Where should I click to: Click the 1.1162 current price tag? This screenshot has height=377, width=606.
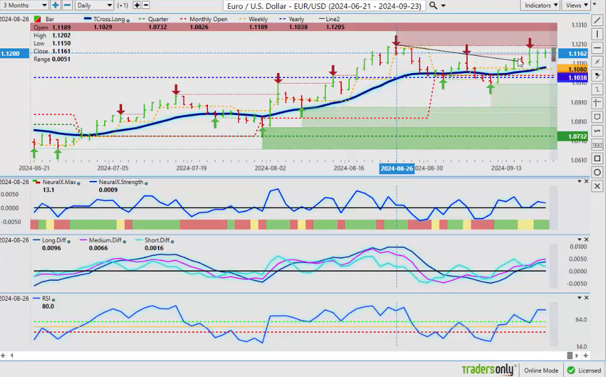click(x=572, y=54)
